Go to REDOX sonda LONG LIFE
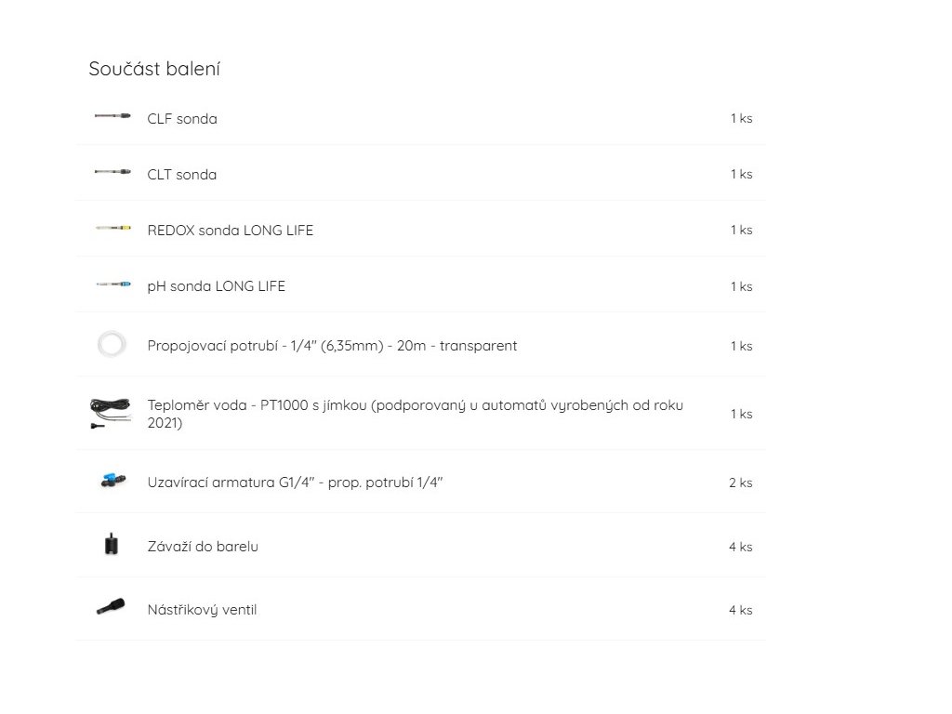952x714 pixels. click(231, 231)
